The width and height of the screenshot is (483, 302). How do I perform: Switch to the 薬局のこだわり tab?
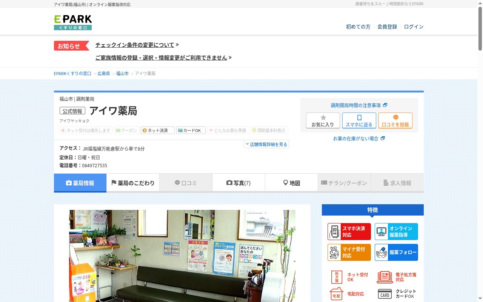(x=133, y=183)
